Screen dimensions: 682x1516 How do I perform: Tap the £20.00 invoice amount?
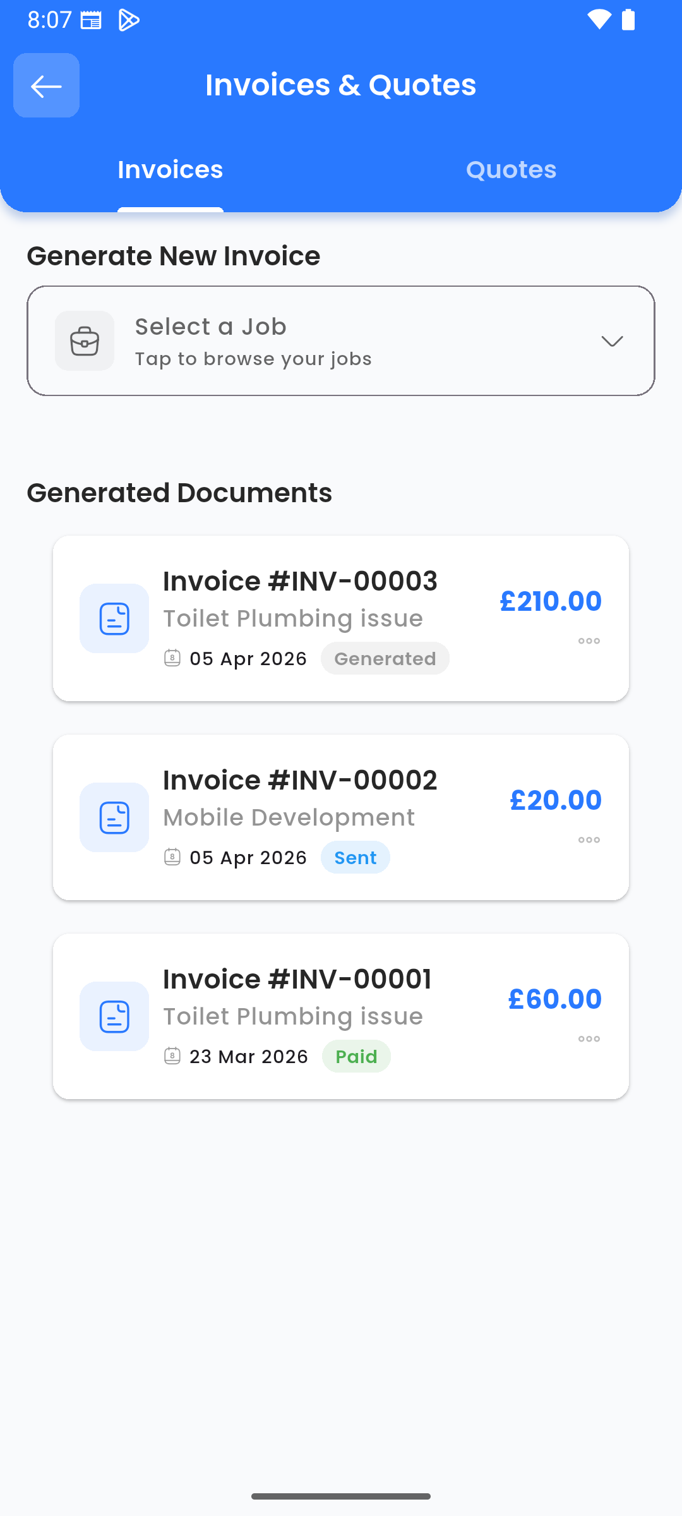tap(556, 800)
